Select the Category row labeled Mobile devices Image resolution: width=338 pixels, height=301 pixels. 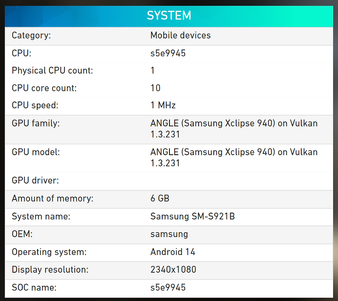[x=180, y=36]
